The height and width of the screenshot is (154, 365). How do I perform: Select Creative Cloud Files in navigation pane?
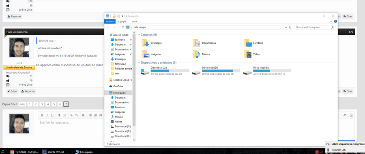click(x=120, y=80)
